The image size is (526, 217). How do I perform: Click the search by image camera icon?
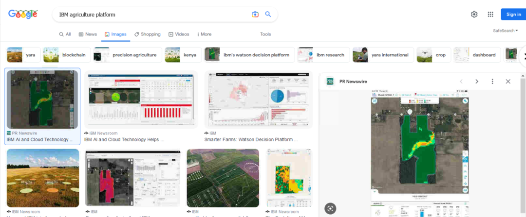point(255,15)
